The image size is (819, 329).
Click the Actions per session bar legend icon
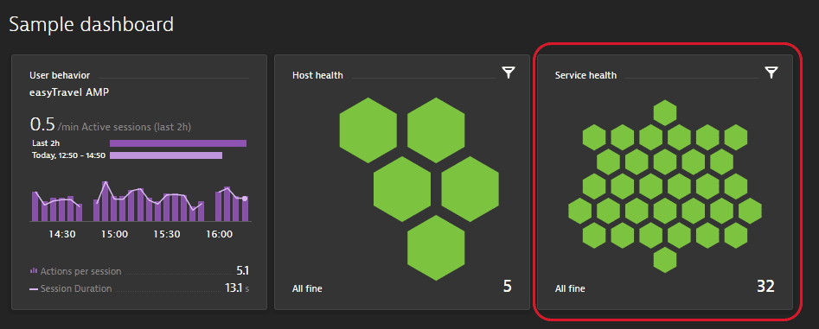click(x=34, y=271)
